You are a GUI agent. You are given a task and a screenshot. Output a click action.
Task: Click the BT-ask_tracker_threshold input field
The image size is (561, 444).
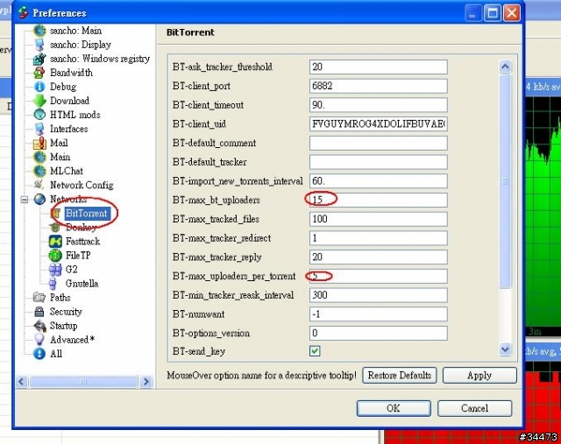[x=378, y=67]
